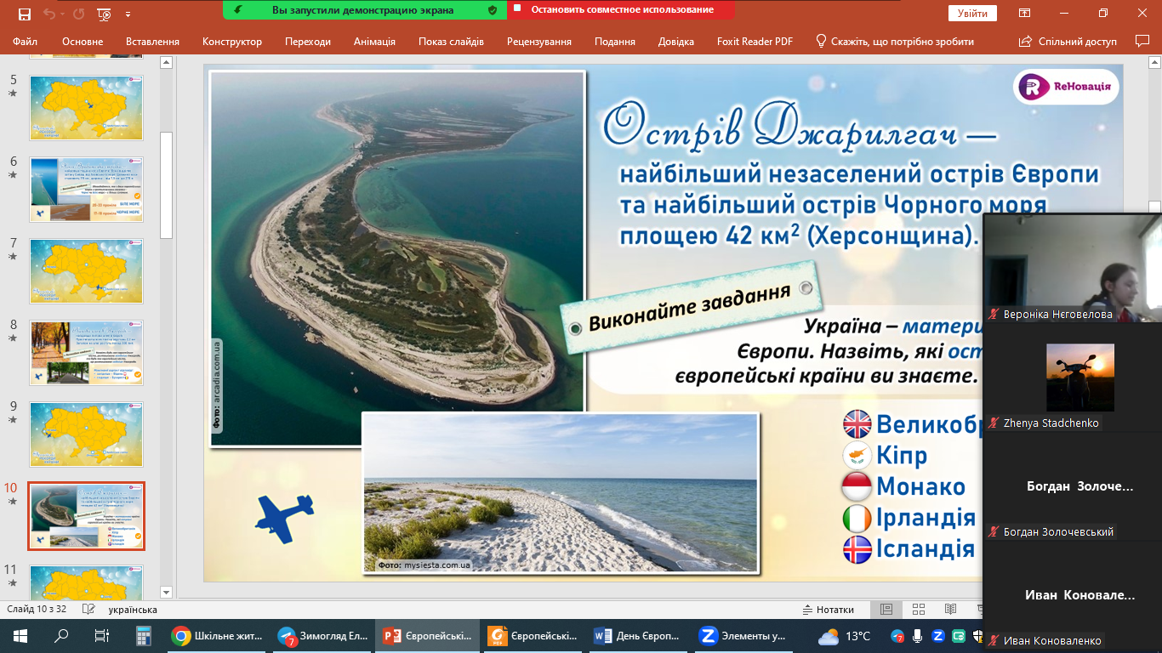The image size is (1162, 653).
Task: Click the ReНовація logo on the slide
Action: click(x=1066, y=87)
